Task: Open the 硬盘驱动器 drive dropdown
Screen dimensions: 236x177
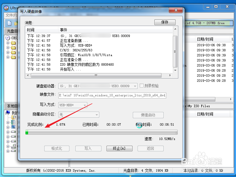Action: click(x=135, y=86)
